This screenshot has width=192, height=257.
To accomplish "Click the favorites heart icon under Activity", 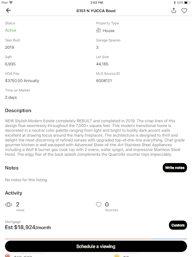I will coord(98,204).
